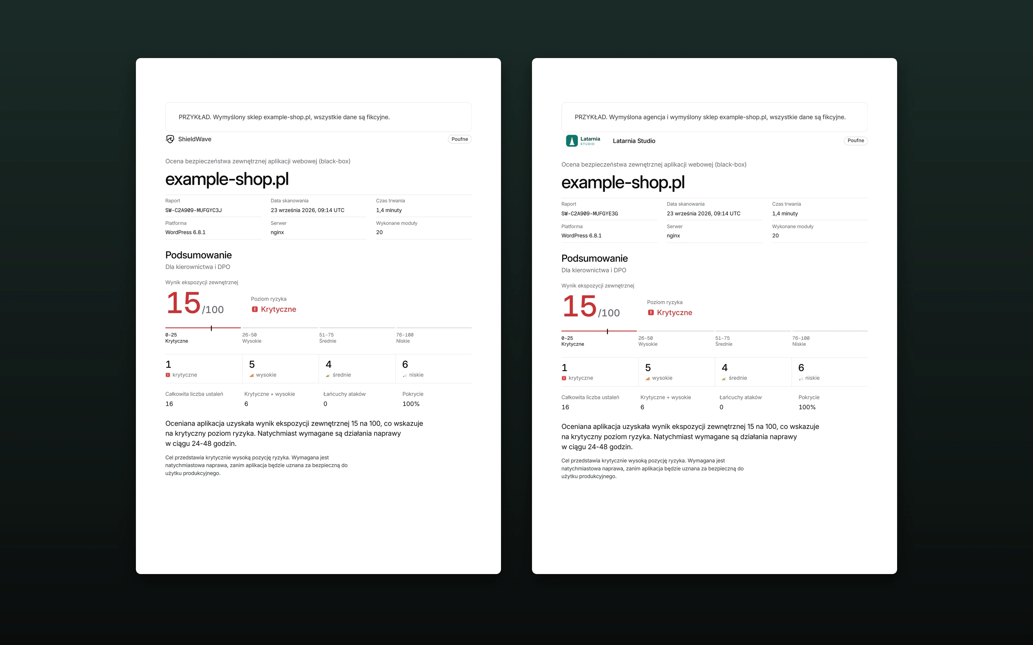Click the krytyczne count icon in Latarnia report
This screenshot has height=645, width=1033.
click(564, 378)
